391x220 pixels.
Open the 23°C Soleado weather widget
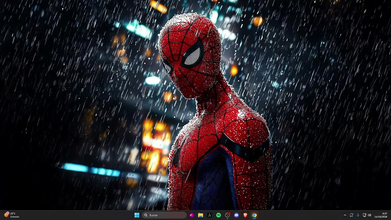12,215
